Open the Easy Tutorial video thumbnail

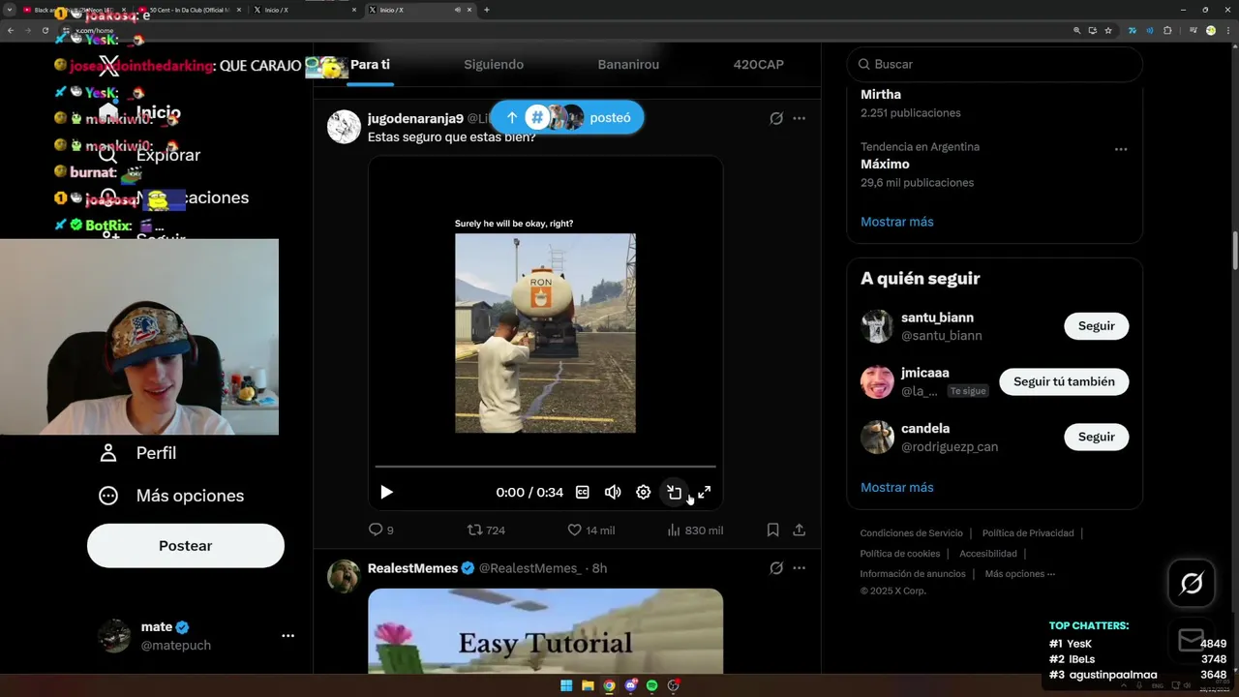pyautogui.click(x=545, y=631)
